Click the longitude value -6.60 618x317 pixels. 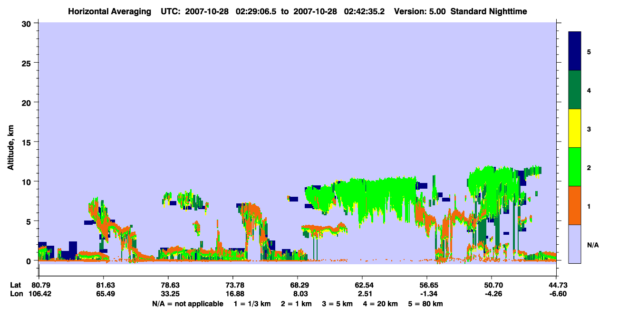pos(557,294)
